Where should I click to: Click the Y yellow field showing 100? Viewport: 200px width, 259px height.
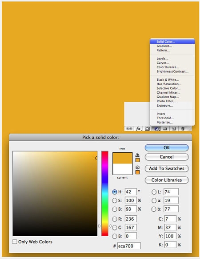[170, 236]
